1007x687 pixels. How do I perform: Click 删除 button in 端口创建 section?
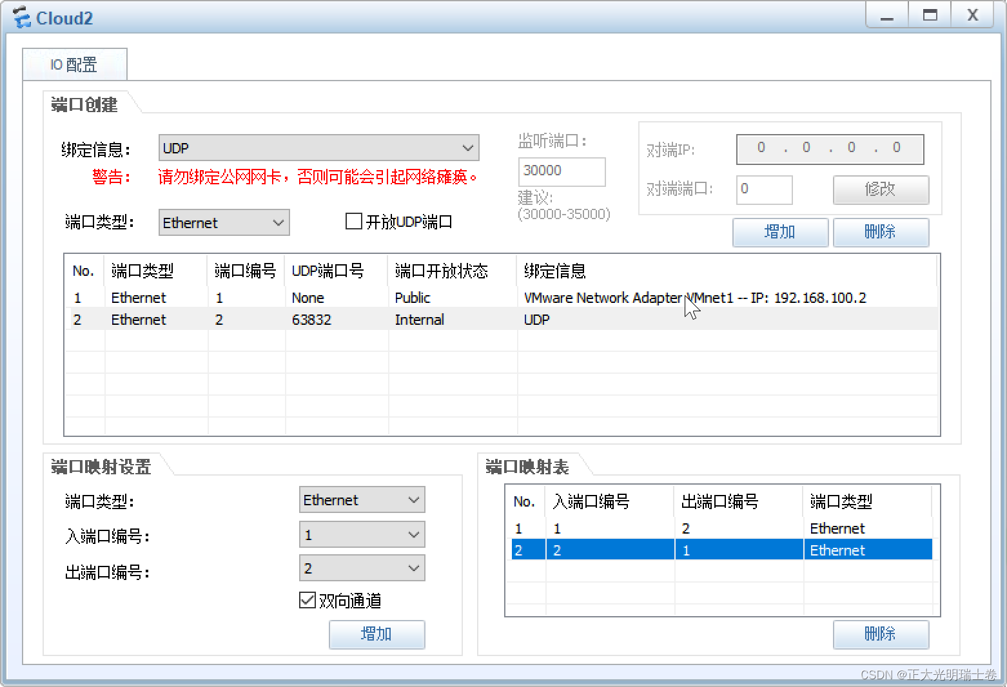pyautogui.click(x=881, y=232)
